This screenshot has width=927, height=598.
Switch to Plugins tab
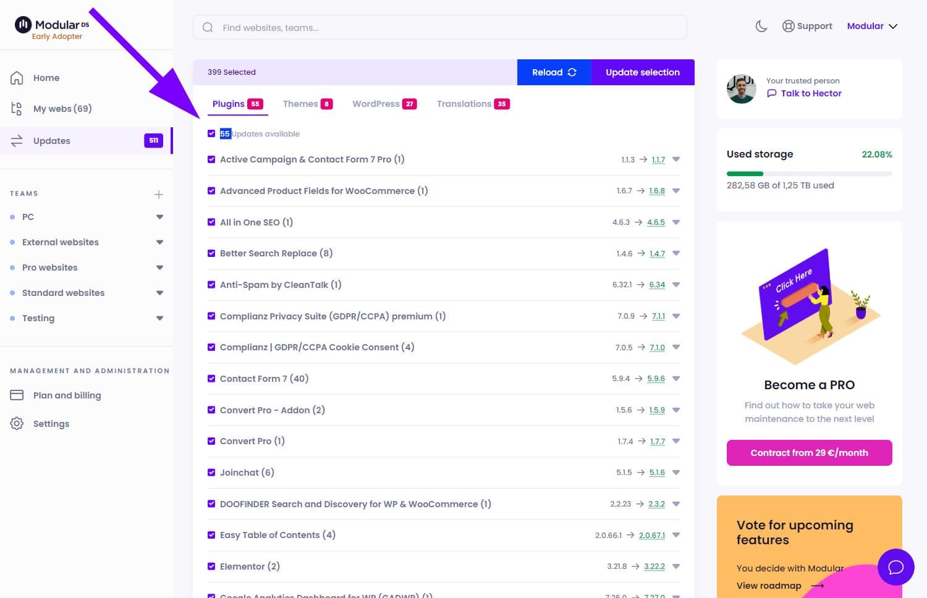point(237,104)
